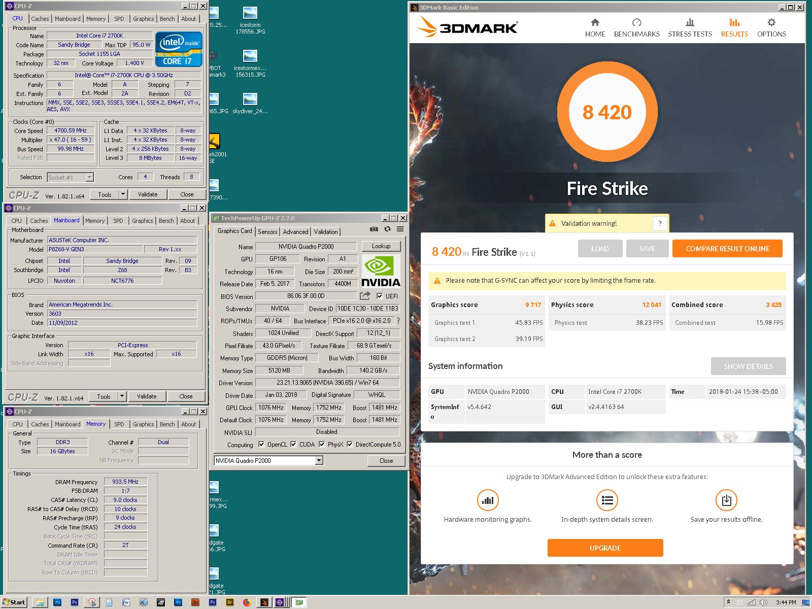Click the Graphics score value 9 717

click(533, 305)
